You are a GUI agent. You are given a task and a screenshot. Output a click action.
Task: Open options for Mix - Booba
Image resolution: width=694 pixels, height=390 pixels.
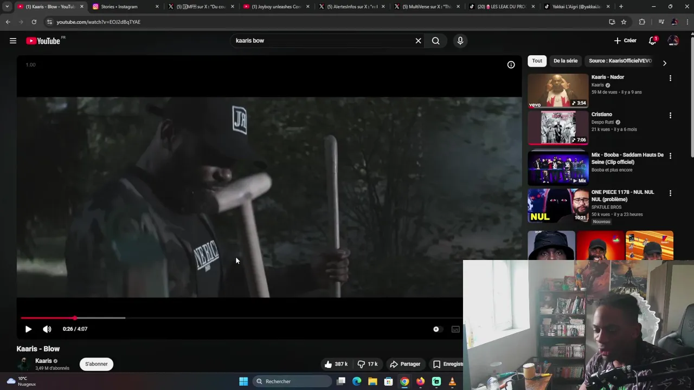670,155
